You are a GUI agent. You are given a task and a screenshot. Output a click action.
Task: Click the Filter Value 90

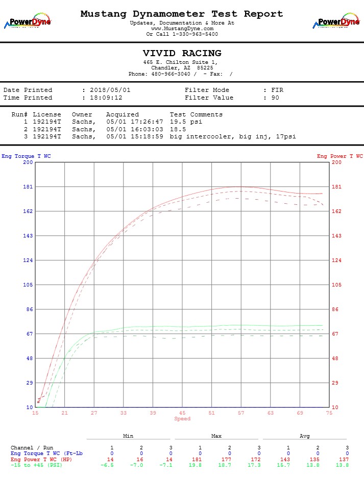tap(275, 98)
